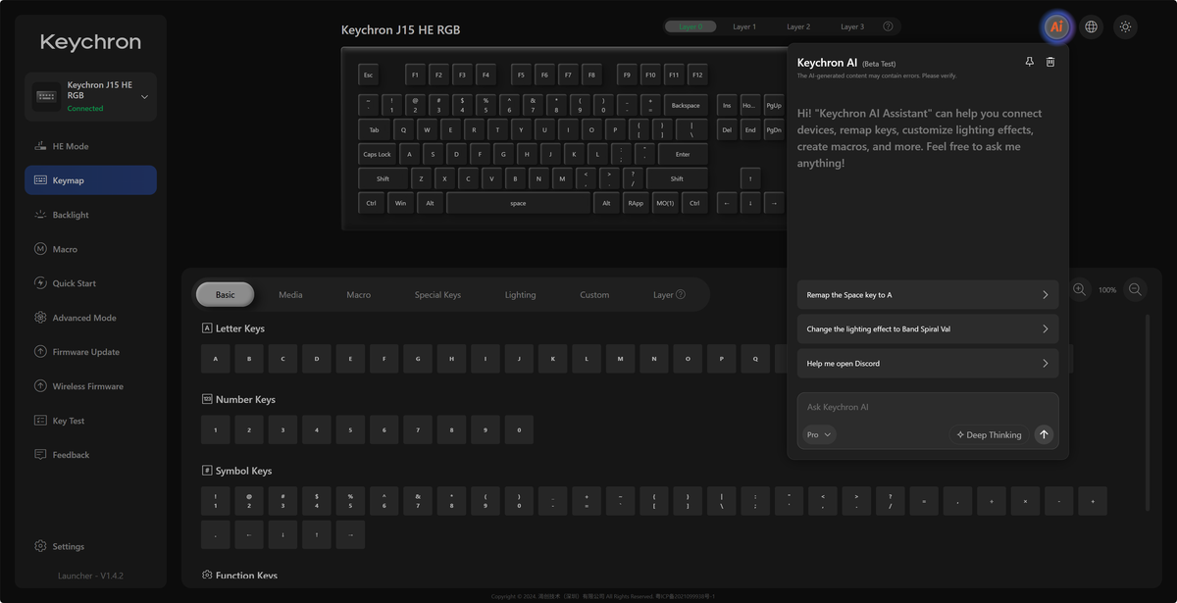Screen dimensions: 1177x603
Task: Open Macro page in sidebar
Action: (x=90, y=249)
